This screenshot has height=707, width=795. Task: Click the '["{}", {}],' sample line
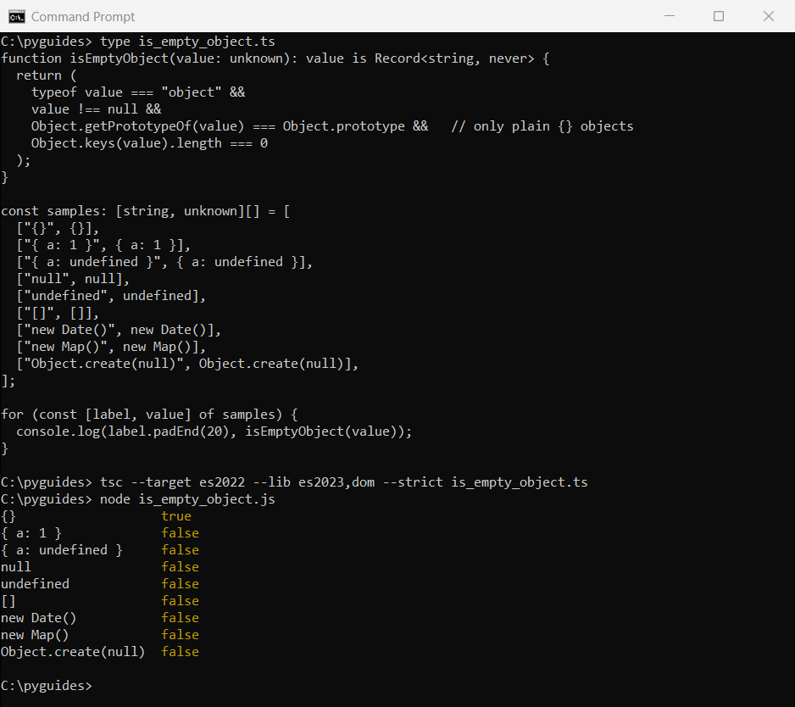pos(58,228)
